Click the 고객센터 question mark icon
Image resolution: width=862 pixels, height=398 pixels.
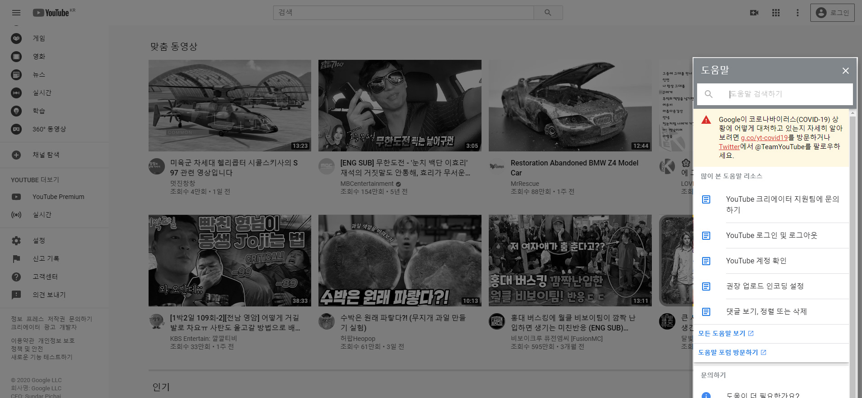(16, 277)
